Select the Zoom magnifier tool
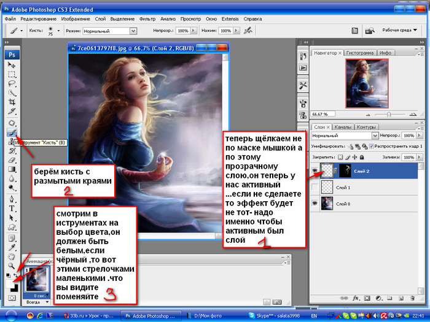Image resolution: width=430 pixels, height=322 pixels. click(12, 266)
